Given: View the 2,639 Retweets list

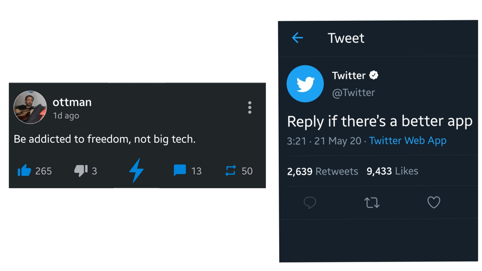Looking at the screenshot, I should tap(322, 171).
